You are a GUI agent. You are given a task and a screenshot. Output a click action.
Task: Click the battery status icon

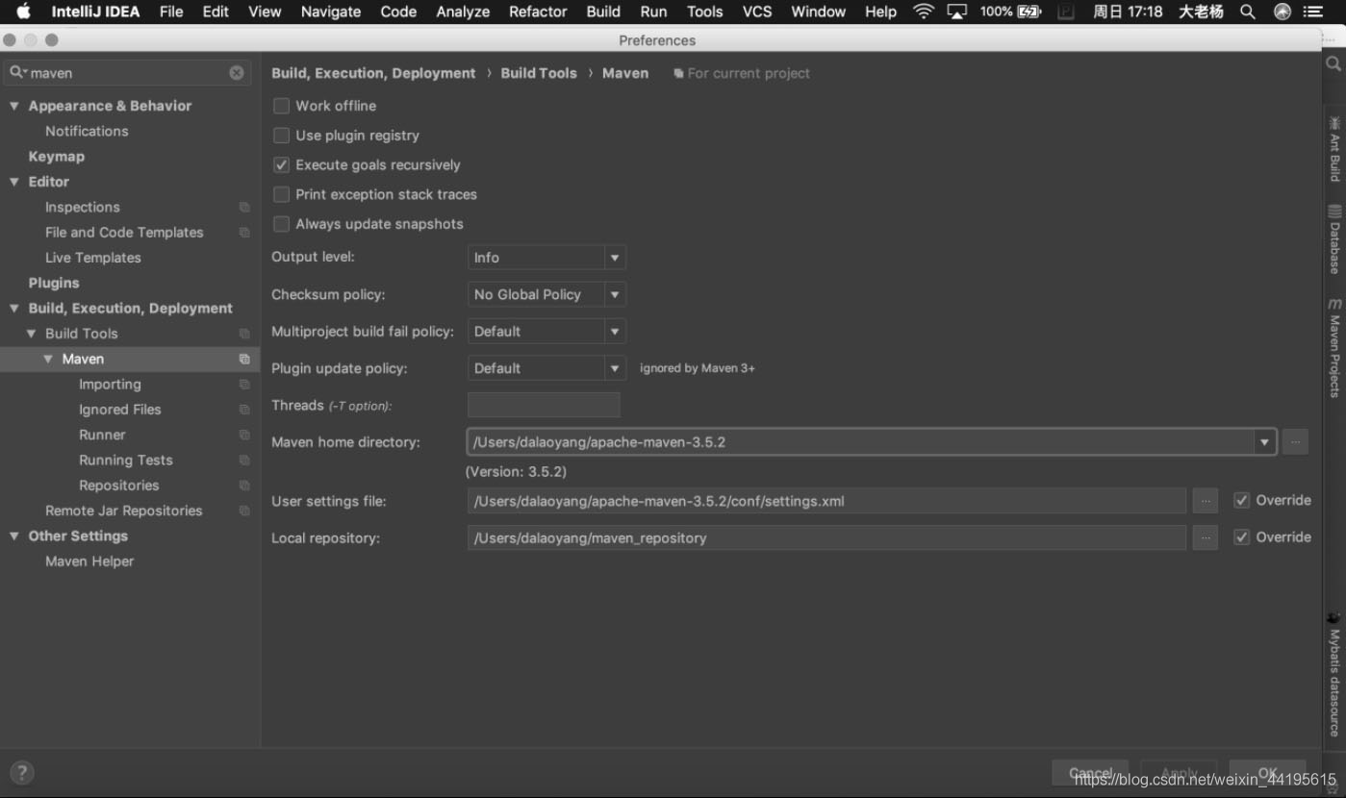pyautogui.click(x=1029, y=12)
